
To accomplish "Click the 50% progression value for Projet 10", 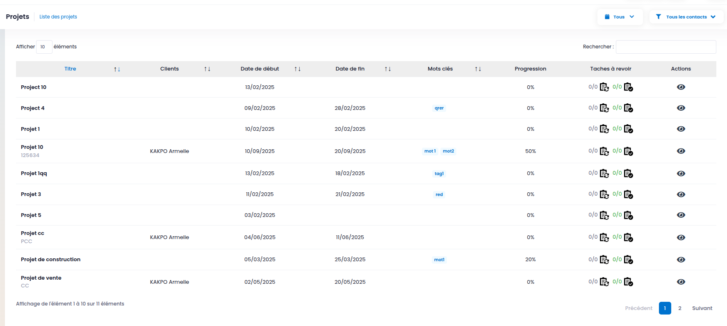I will 531,151.
